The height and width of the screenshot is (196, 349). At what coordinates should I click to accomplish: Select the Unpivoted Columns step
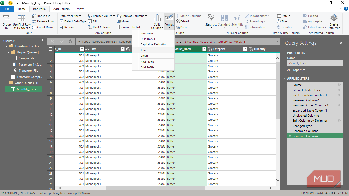click(x=306, y=116)
